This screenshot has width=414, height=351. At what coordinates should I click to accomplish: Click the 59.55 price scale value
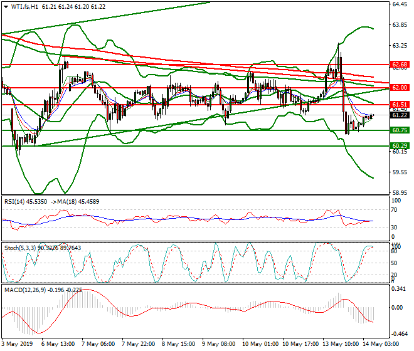(x=400, y=172)
